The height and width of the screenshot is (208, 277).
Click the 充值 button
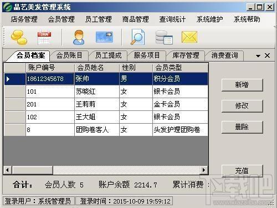click(x=242, y=170)
